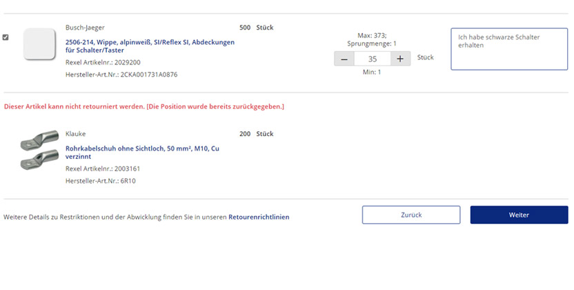Viewport: 574px width, 290px height.
Task: Click the Busch-Jaeger brand name
Action: [x=86, y=28]
